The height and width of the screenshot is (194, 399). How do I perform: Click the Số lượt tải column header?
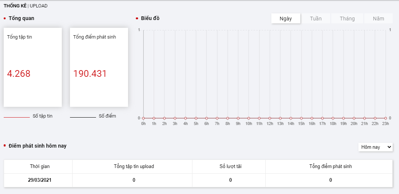[230, 167]
